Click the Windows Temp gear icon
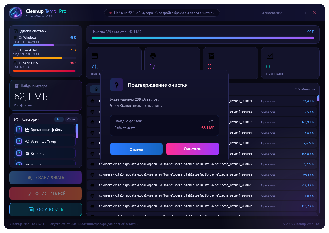This screenshot has width=329, height=233. (27, 142)
